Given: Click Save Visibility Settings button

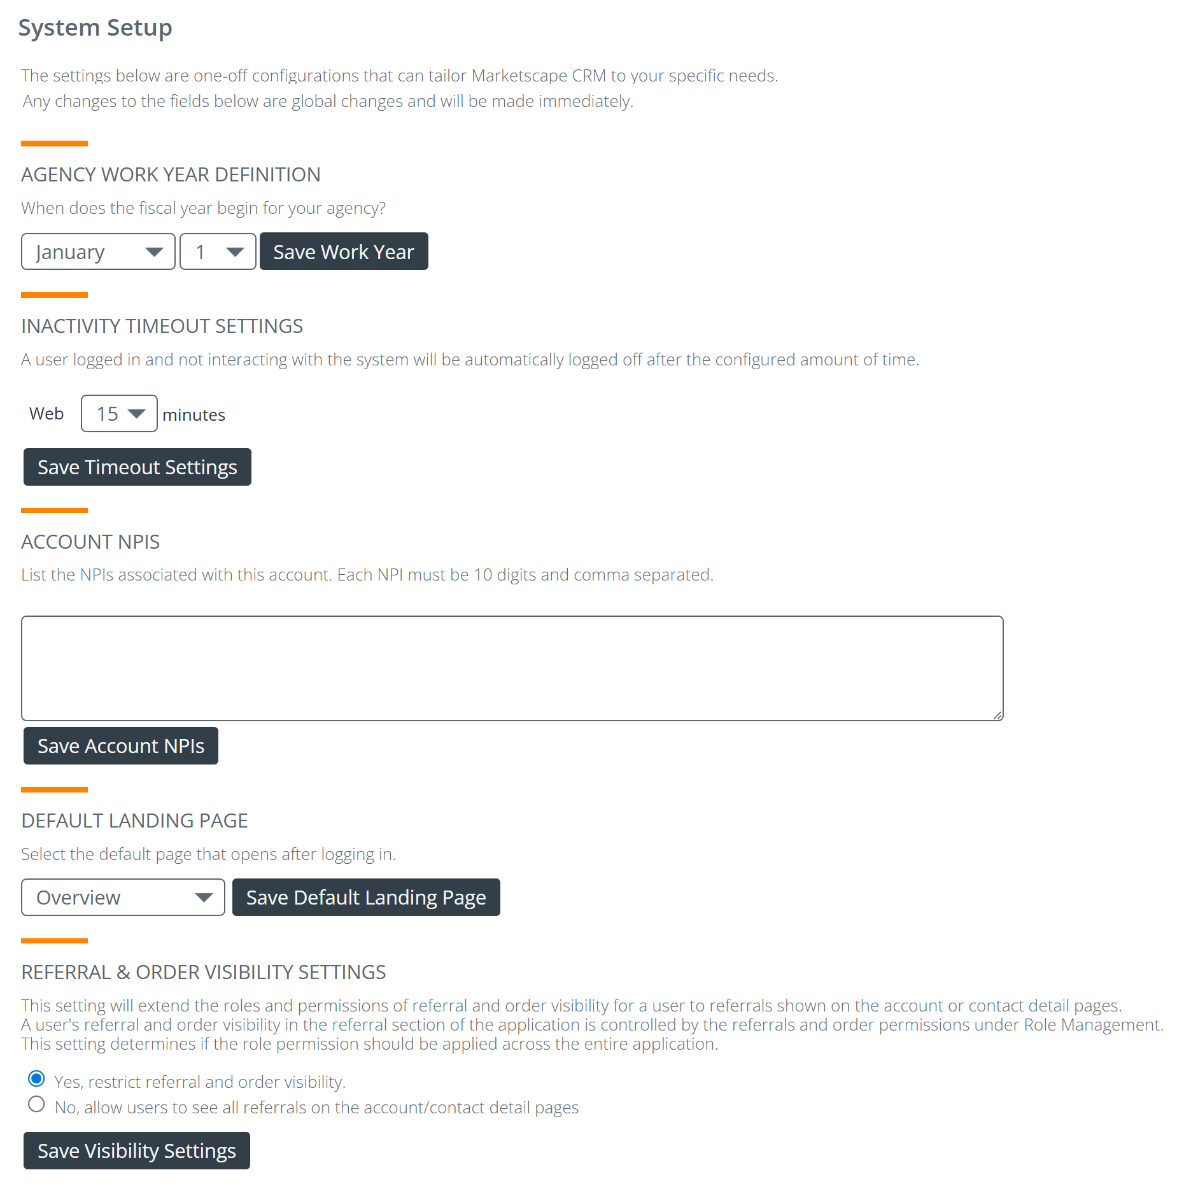Looking at the screenshot, I should coord(137,1151).
